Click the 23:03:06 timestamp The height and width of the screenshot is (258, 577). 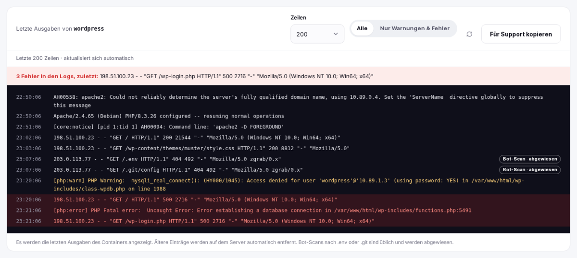pyautogui.click(x=29, y=148)
